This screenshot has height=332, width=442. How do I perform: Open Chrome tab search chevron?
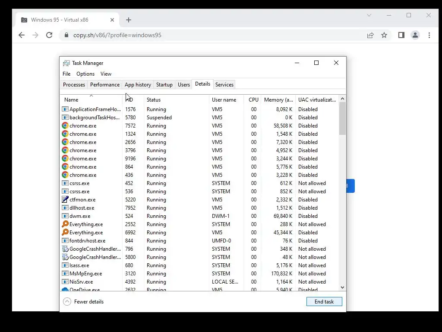tap(369, 15)
